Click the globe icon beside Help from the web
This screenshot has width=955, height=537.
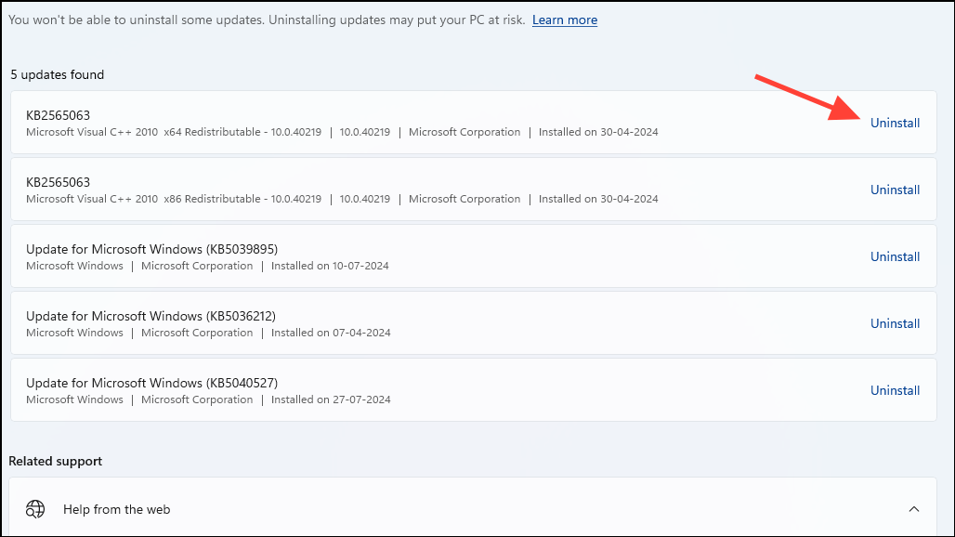[x=35, y=509]
